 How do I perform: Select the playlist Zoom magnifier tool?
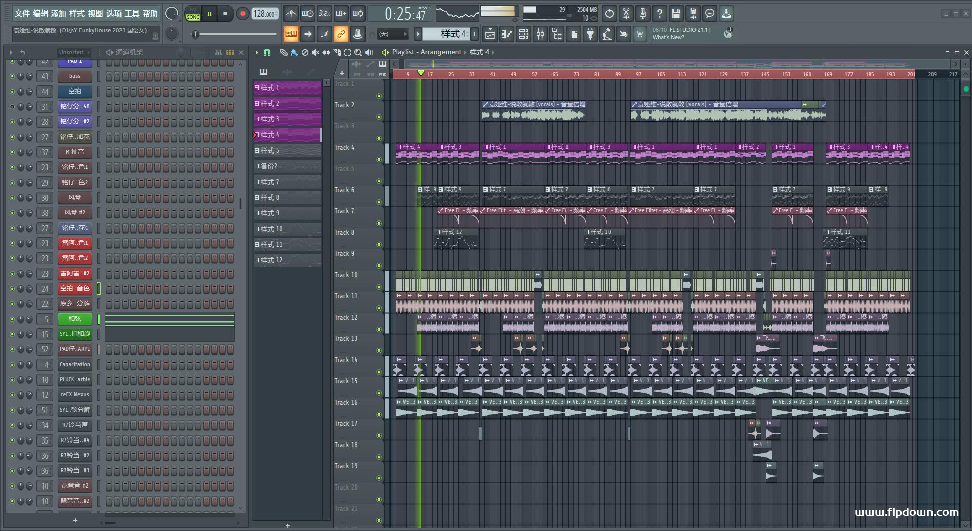pos(358,52)
